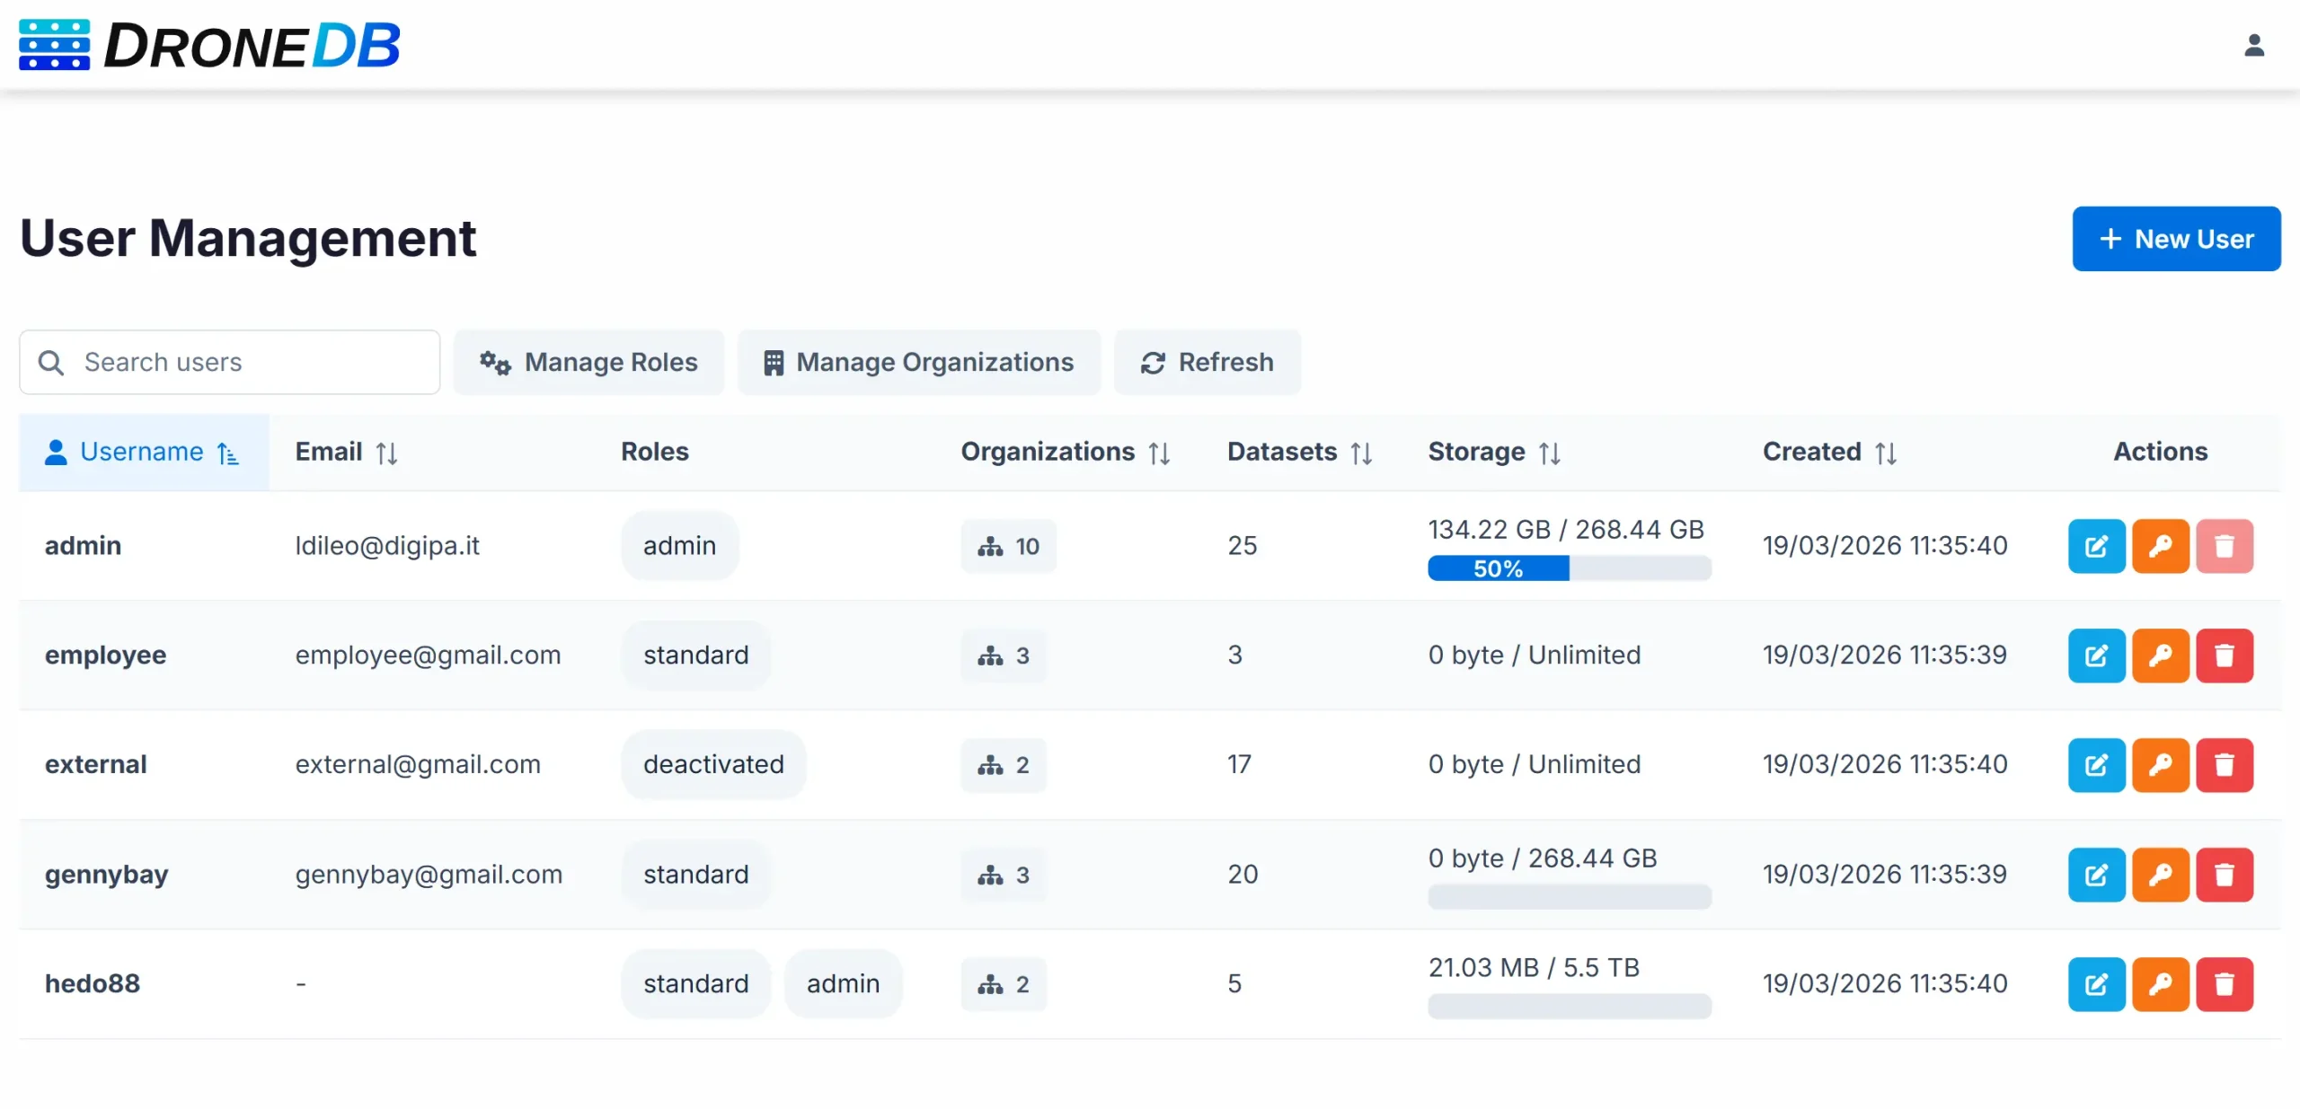This screenshot has width=2300, height=1109.
Task: Click the edit icon for admin user
Action: (x=2096, y=546)
